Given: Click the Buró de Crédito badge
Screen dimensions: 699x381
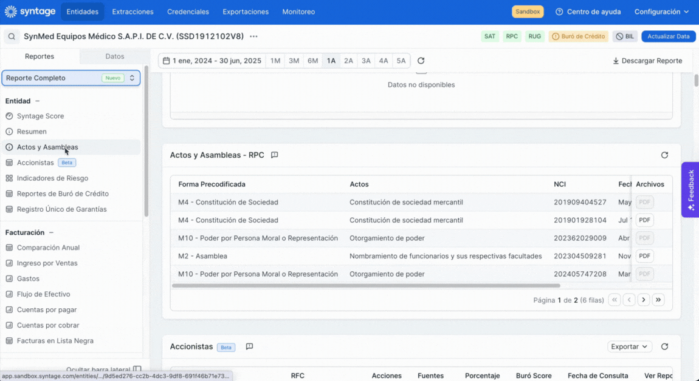Looking at the screenshot, I should click(x=578, y=36).
